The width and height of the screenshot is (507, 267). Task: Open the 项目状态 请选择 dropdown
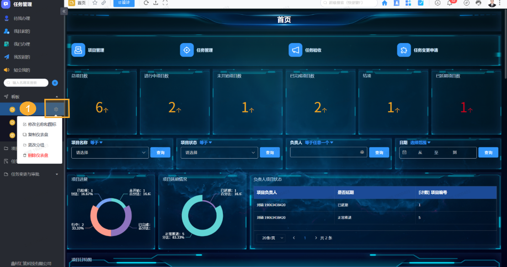point(219,153)
